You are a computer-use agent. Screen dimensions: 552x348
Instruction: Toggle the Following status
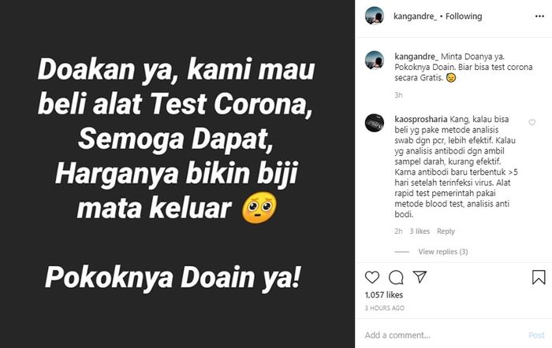(464, 17)
